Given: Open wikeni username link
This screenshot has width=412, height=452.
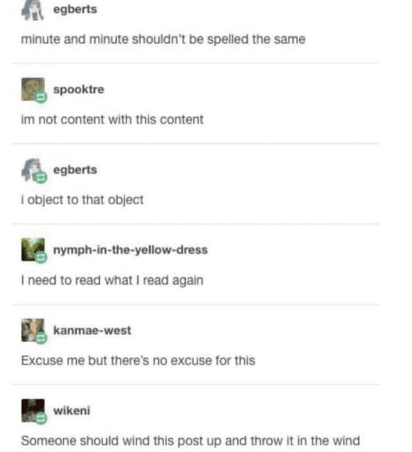Looking at the screenshot, I should tap(72, 411).
